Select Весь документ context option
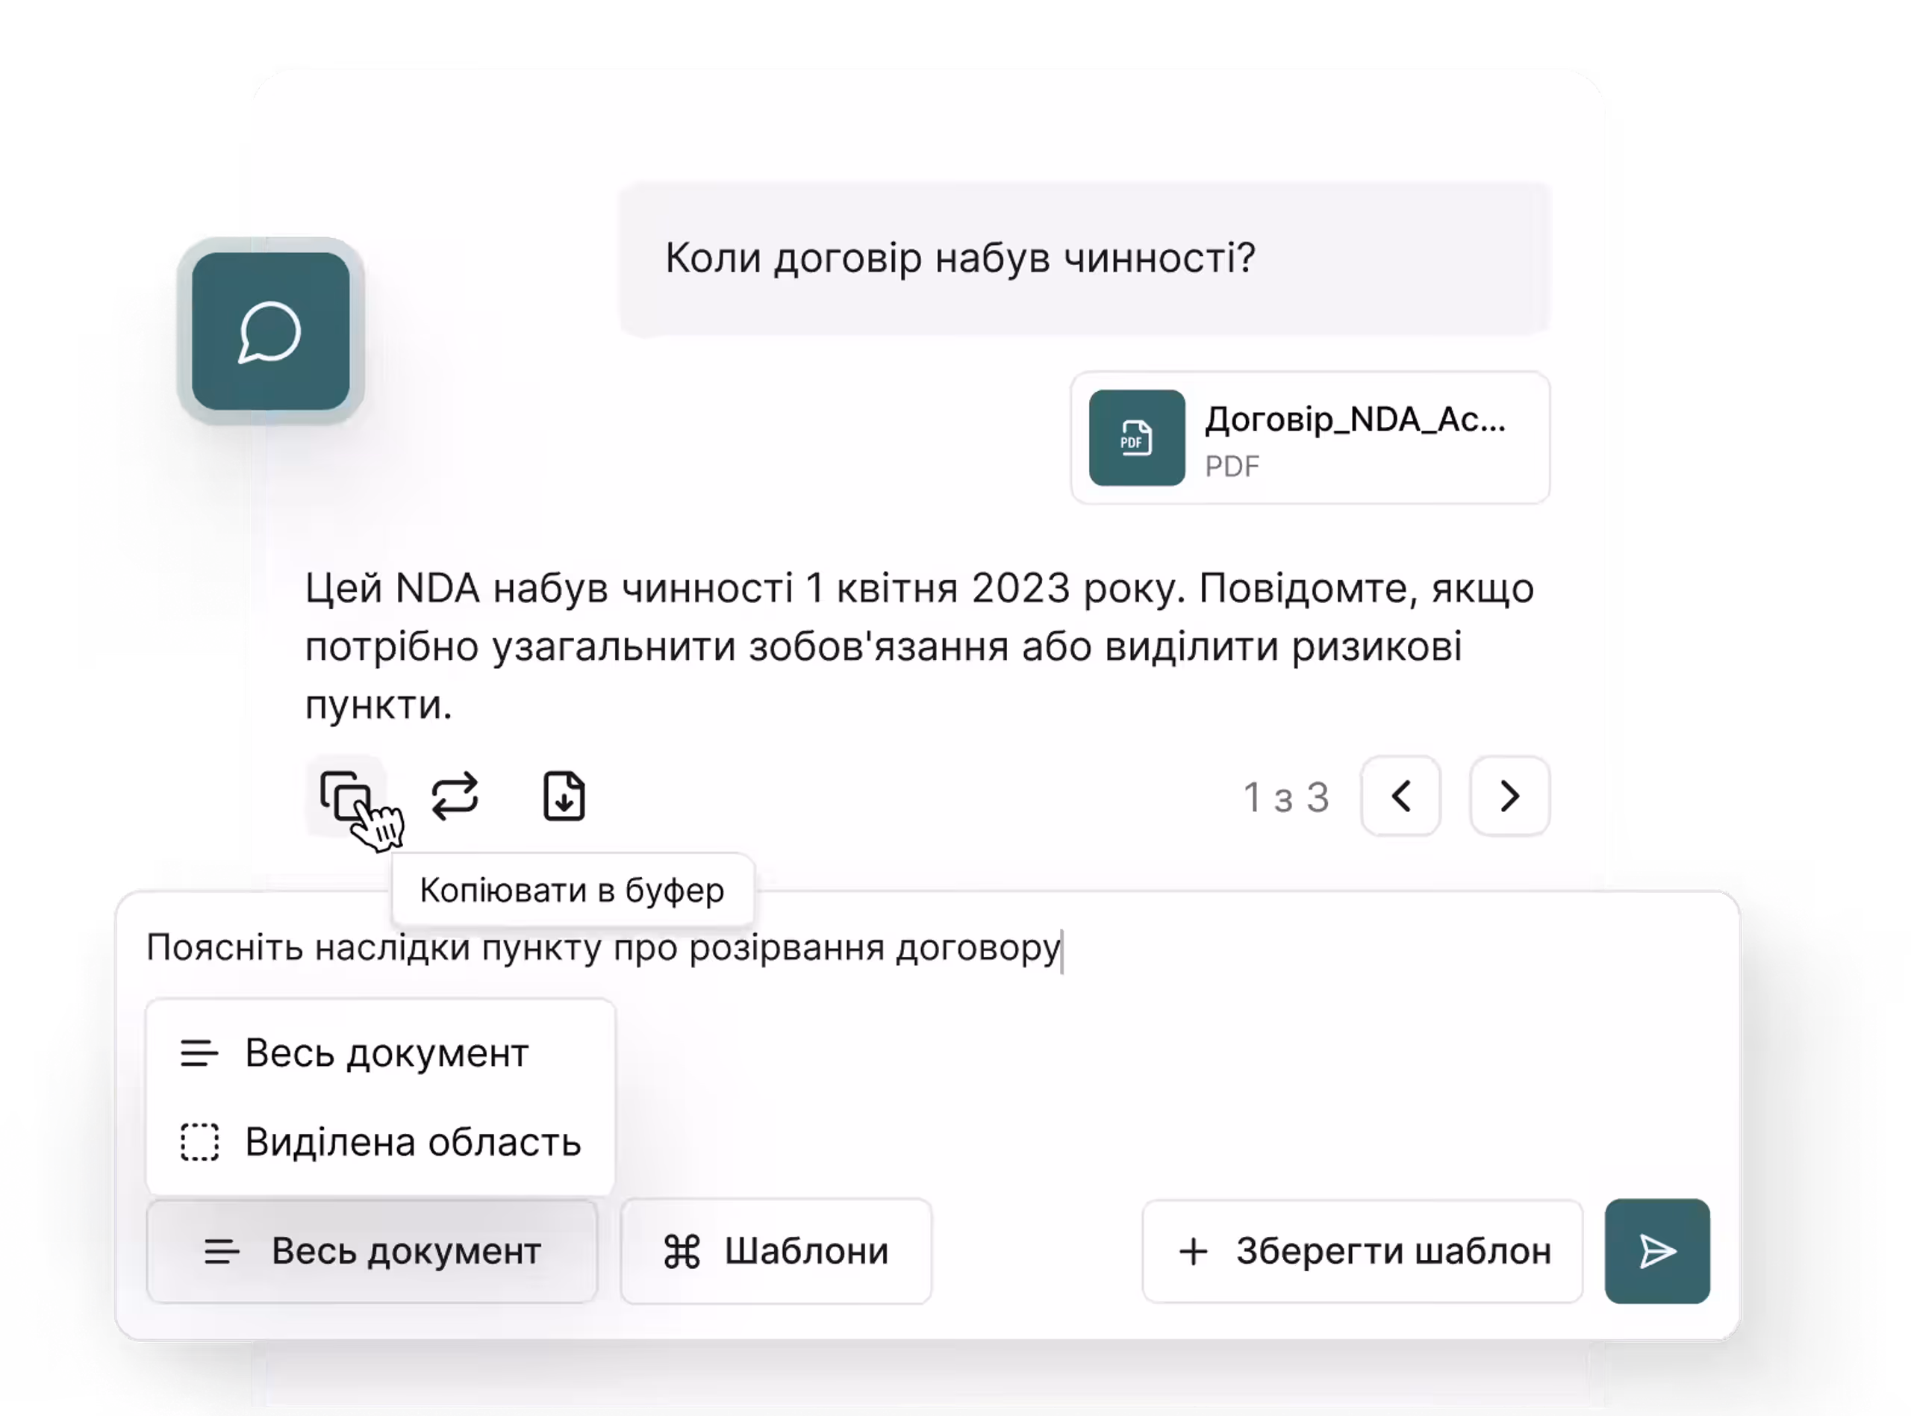The height and width of the screenshot is (1416, 1911). pyautogui.click(x=387, y=1053)
